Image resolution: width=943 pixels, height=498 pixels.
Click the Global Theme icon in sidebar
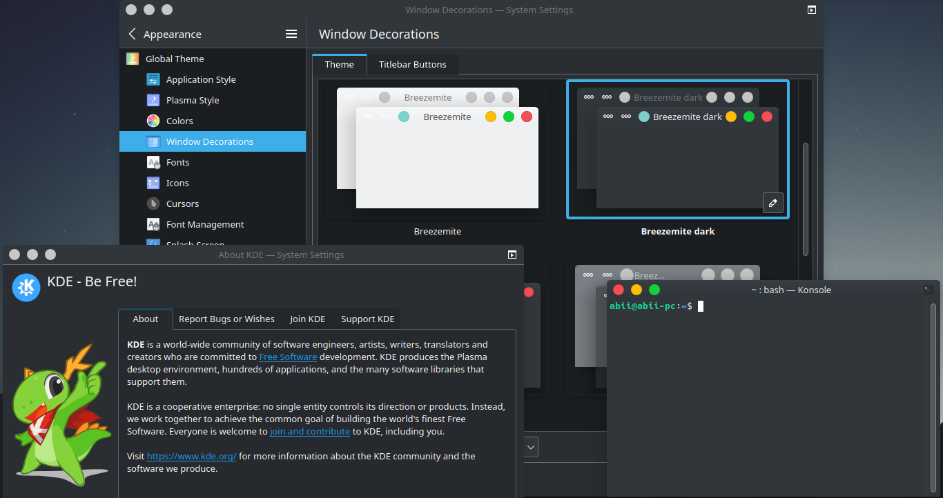click(133, 59)
